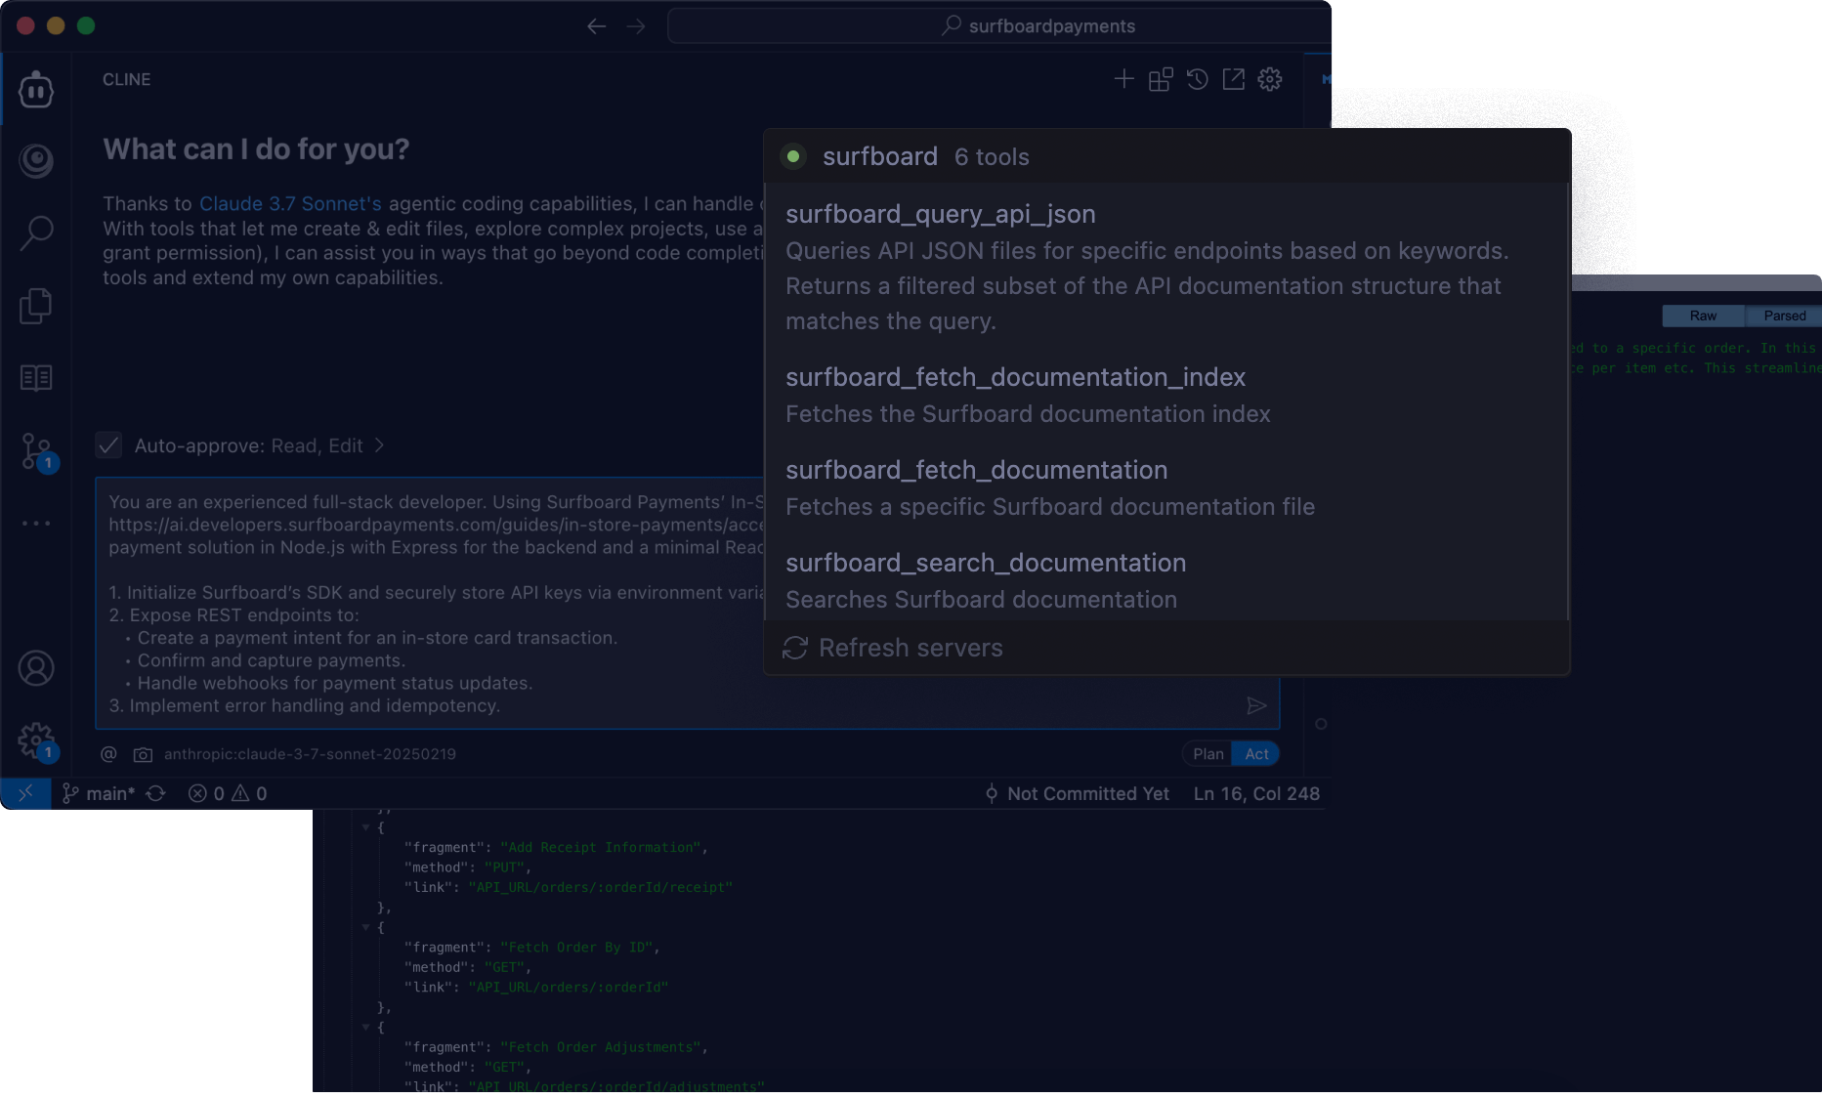Switch to Act mode
The image size is (1822, 1098).
click(x=1256, y=754)
